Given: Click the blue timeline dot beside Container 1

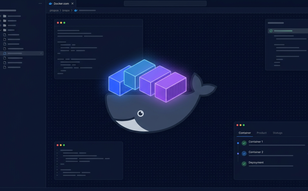Looking at the screenshot, I should tap(238, 143).
